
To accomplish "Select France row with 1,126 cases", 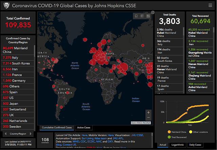I will [17, 75].
